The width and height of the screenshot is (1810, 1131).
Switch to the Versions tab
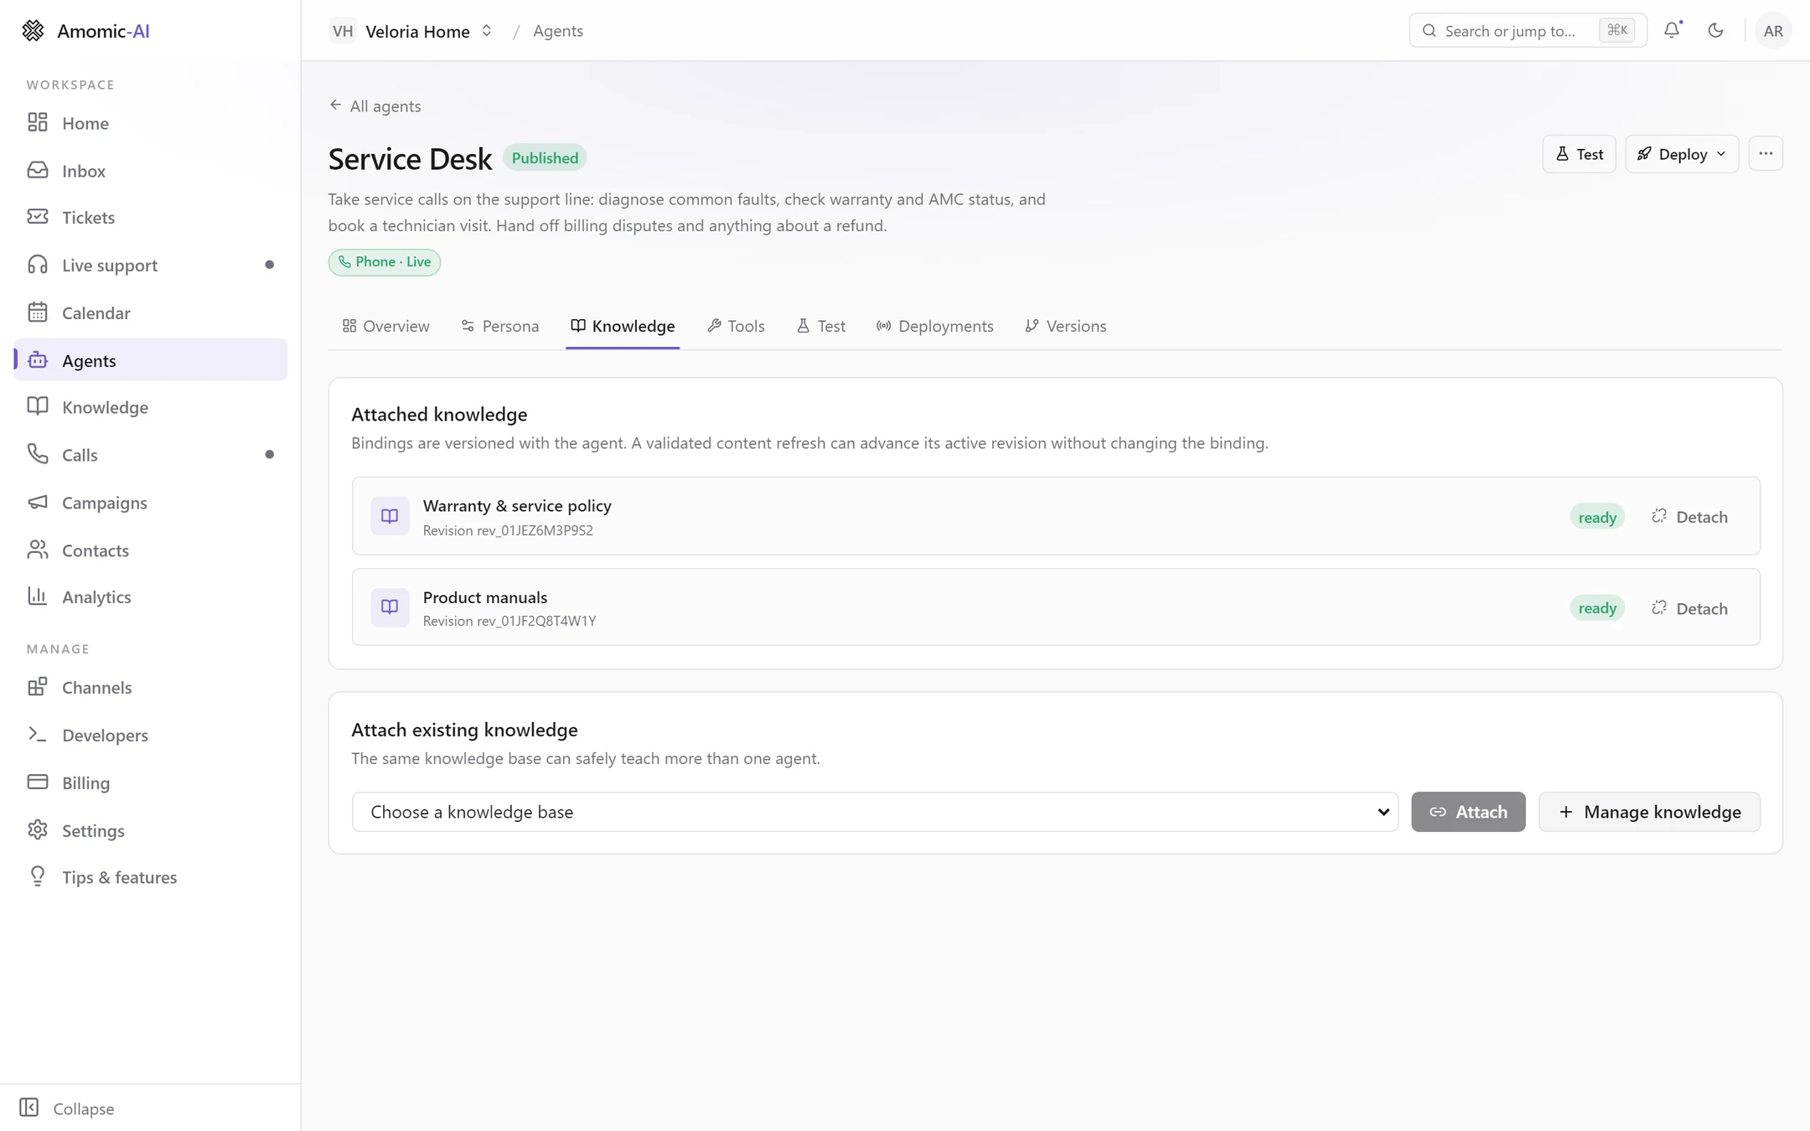tap(1066, 326)
